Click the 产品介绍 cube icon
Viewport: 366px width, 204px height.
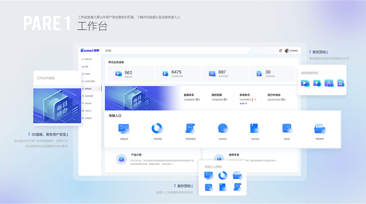122,159
